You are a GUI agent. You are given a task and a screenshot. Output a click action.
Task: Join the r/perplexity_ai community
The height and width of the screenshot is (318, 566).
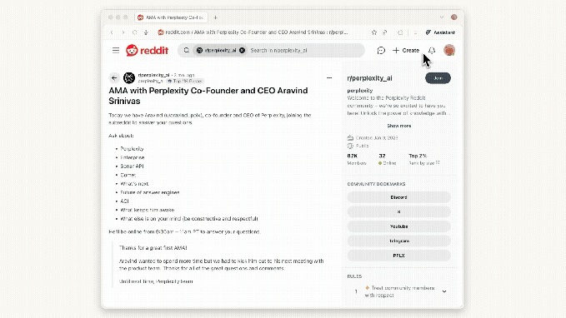(x=438, y=78)
